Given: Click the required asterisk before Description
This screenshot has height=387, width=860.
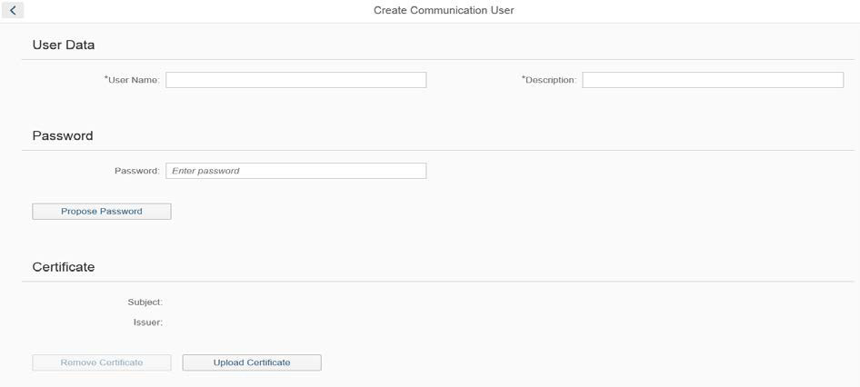Looking at the screenshot, I should tap(524, 78).
